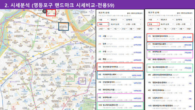Open the 25년 end year dropdown in 매매 panel
Screen dimensions: 195x110
(x=125, y=29)
